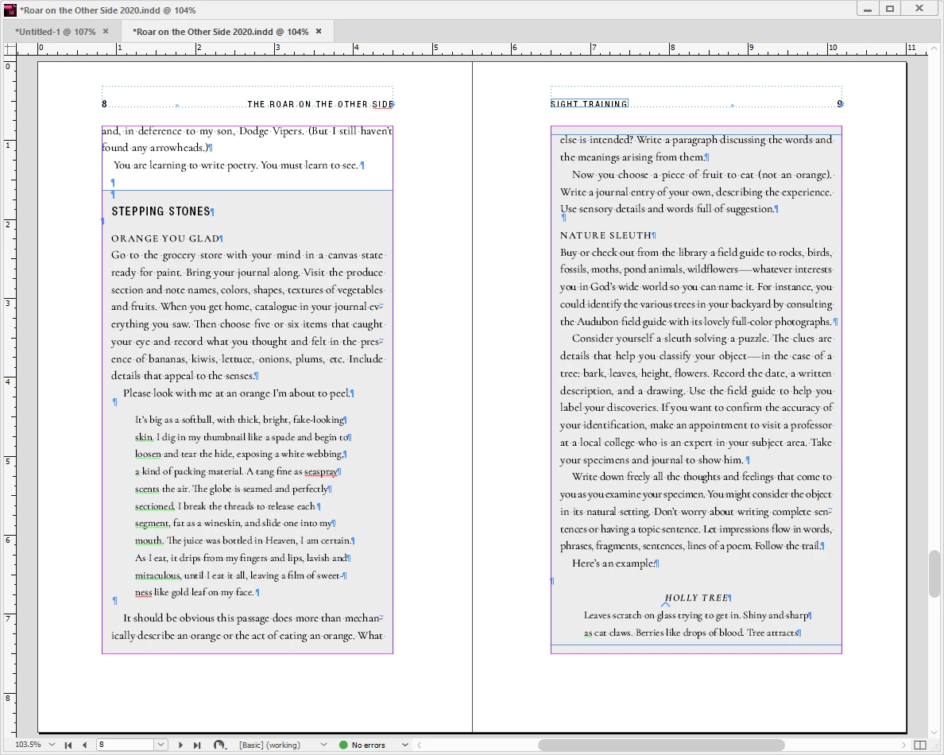Click the vertical ruler on the left
This screenshot has height=755, width=944.
[10, 397]
